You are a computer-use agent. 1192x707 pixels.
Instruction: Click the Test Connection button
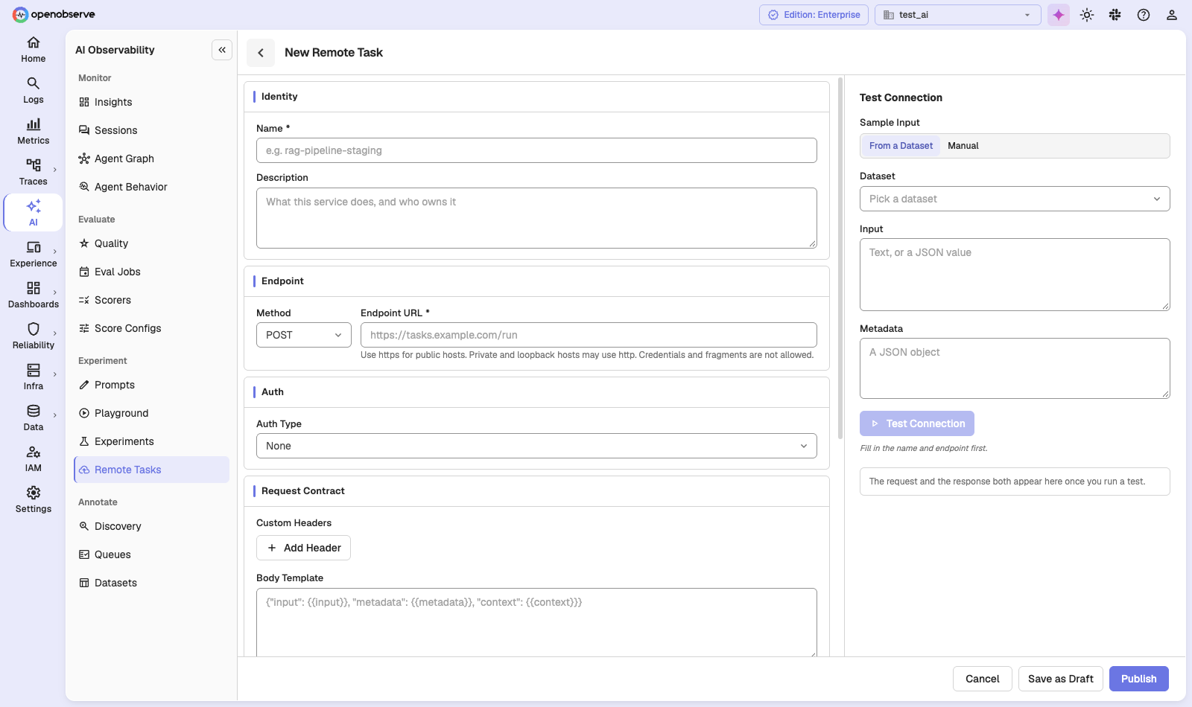tap(917, 423)
